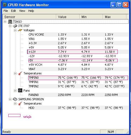131x135 pixels.
Task: Click the Fans fan icon
Action: coord(20,91)
